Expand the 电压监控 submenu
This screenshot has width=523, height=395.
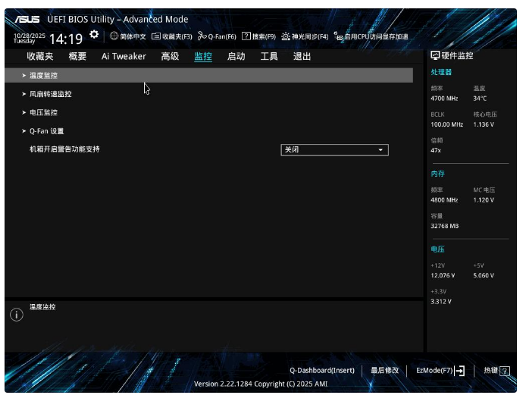click(43, 112)
